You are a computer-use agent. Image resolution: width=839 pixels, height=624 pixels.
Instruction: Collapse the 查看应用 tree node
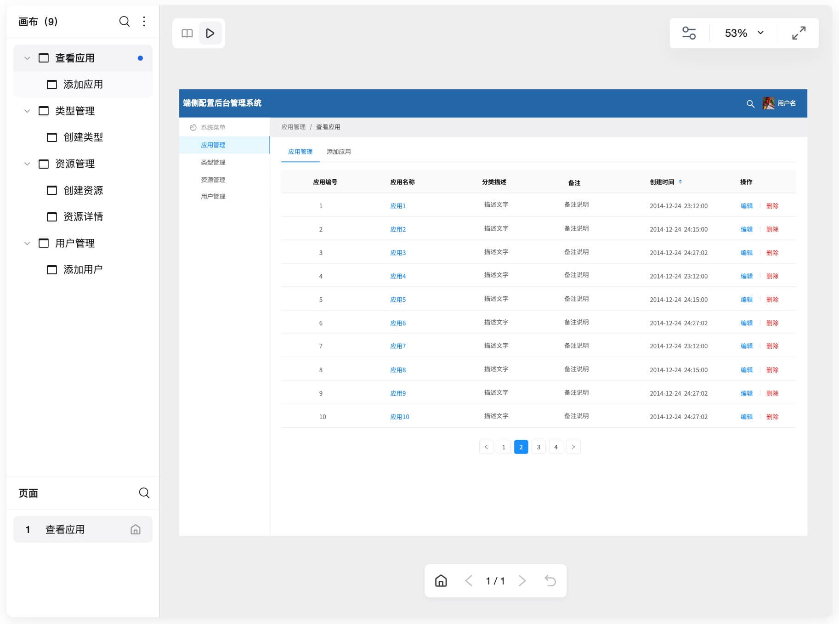click(27, 58)
